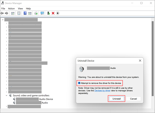
Task: Open the Devices by driver link
Action: point(102,90)
